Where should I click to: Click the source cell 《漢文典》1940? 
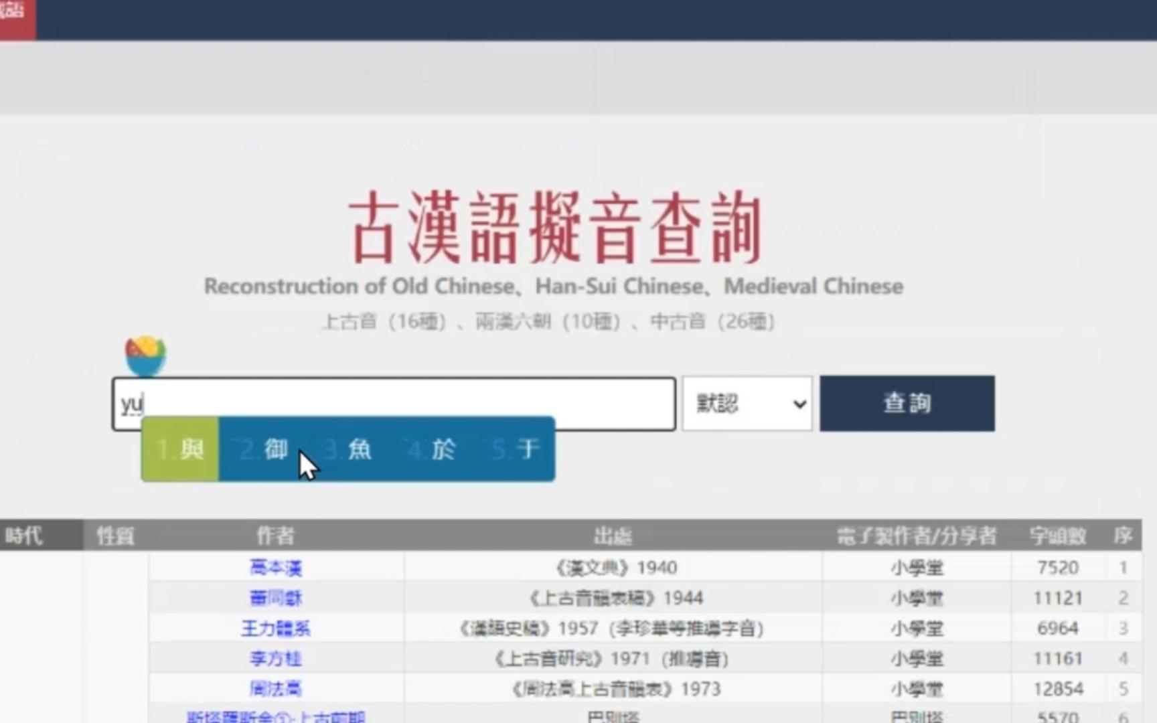[x=613, y=568]
